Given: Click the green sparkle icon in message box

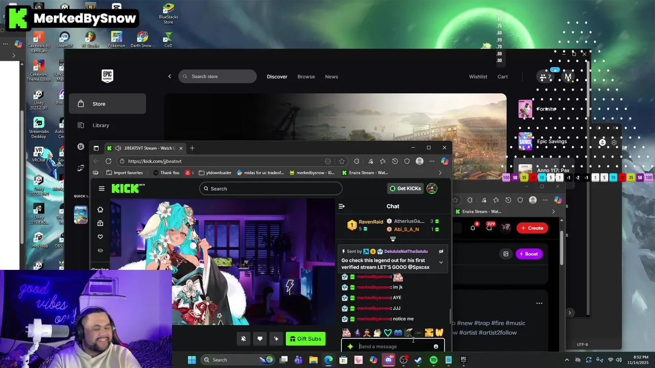Looking at the screenshot, I should click(350, 347).
